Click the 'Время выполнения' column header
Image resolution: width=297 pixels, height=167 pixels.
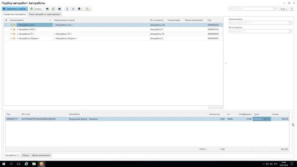[x=195, y=20]
